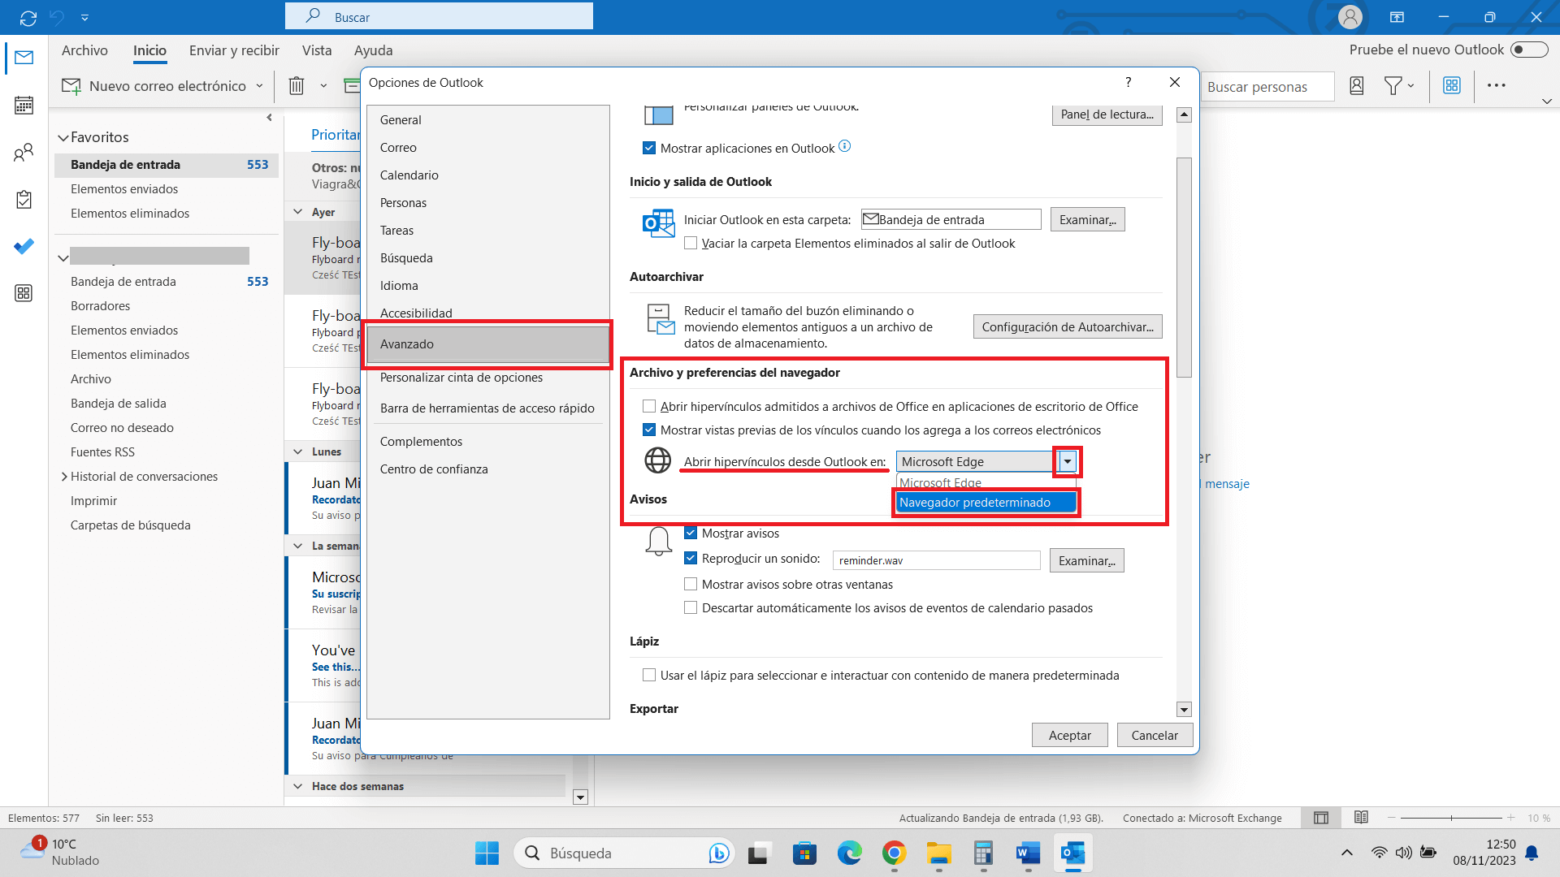Toggle Pruebe el nuevo Outlook switch
The width and height of the screenshot is (1560, 877).
1529,50
